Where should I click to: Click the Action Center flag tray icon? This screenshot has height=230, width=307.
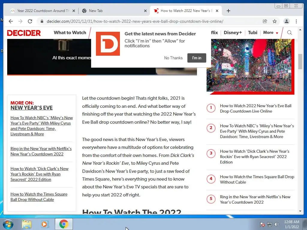(262, 224)
